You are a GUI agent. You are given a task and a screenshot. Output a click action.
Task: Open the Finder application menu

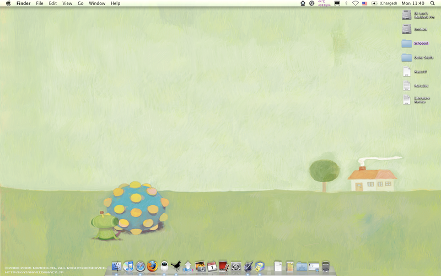pyautogui.click(x=23, y=3)
